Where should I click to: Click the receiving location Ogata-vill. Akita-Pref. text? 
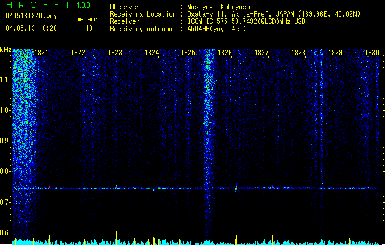point(230,14)
